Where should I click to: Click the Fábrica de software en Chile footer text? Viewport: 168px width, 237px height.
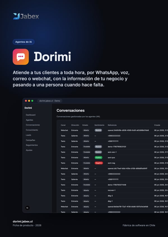[139, 225]
